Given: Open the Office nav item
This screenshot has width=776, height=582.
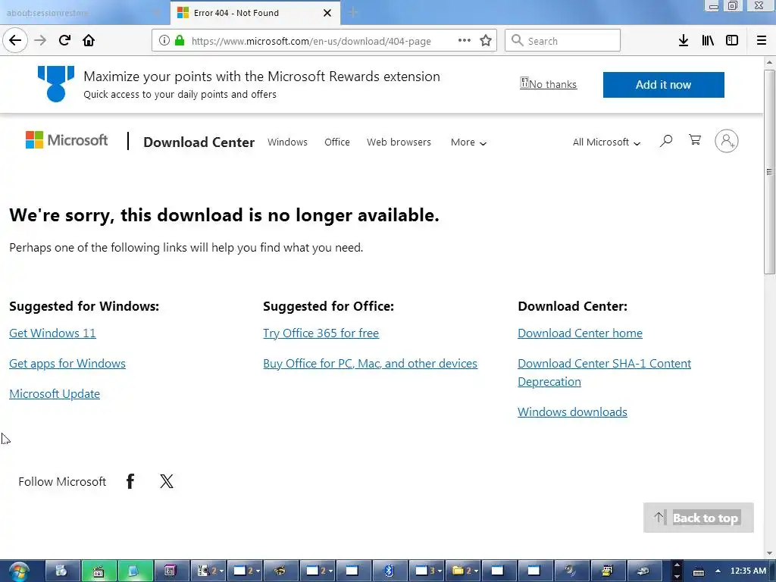Looking at the screenshot, I should tap(337, 142).
